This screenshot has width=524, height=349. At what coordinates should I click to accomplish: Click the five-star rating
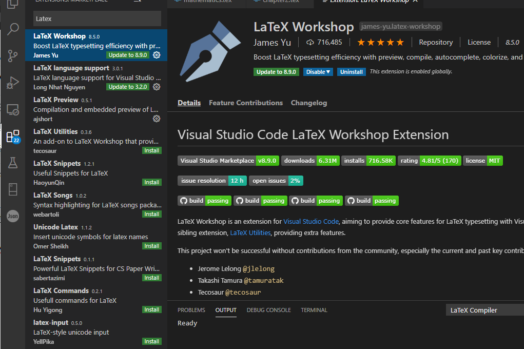380,43
